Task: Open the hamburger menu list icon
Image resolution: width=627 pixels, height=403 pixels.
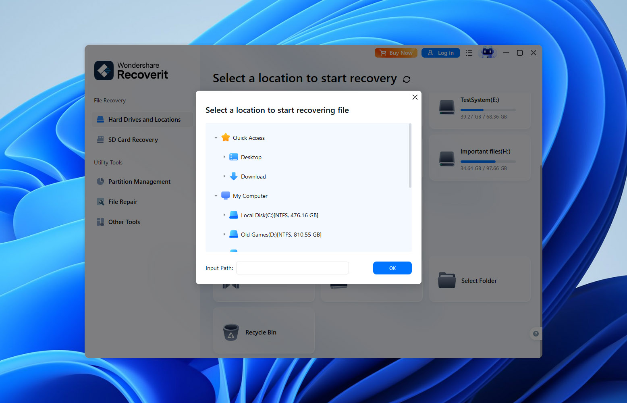Action: pyautogui.click(x=469, y=53)
